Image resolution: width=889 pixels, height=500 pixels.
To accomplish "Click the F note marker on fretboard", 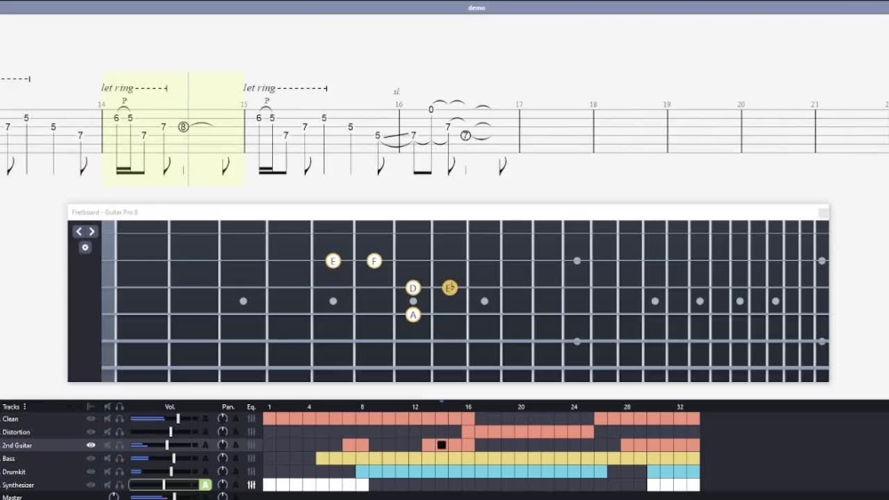I will 373,261.
